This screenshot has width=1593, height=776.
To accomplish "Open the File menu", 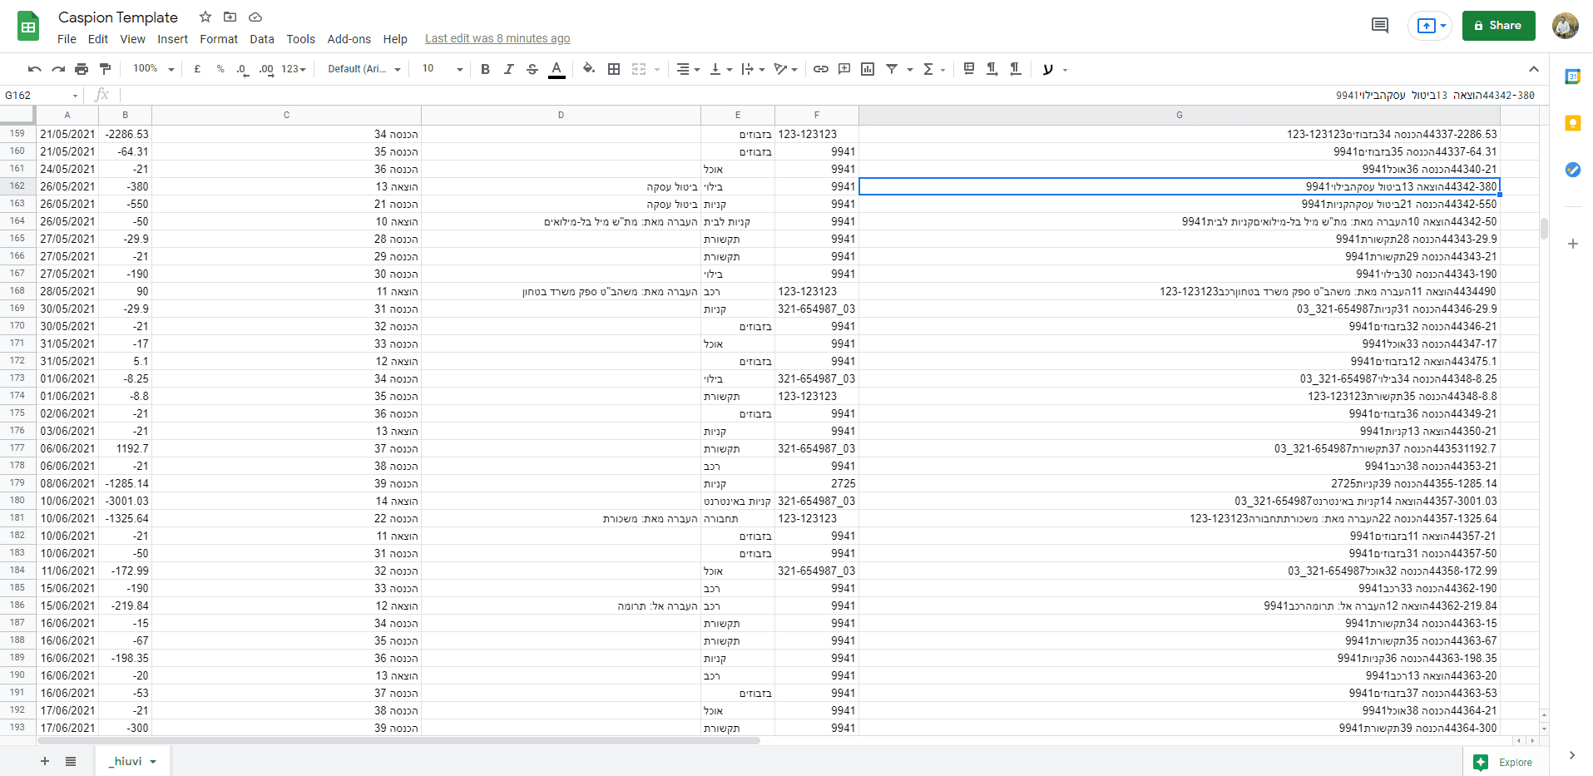I will click(x=67, y=39).
